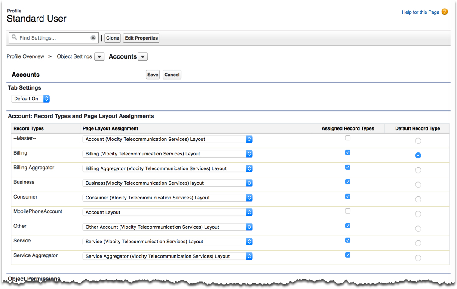This screenshot has width=457, height=289.
Task: Click inside the Find Settings search field
Action: point(52,37)
